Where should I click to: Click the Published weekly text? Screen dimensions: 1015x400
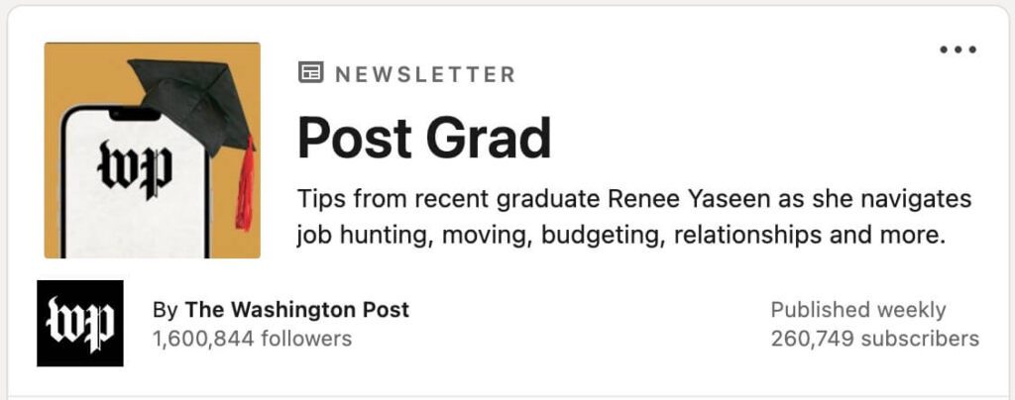(x=858, y=309)
